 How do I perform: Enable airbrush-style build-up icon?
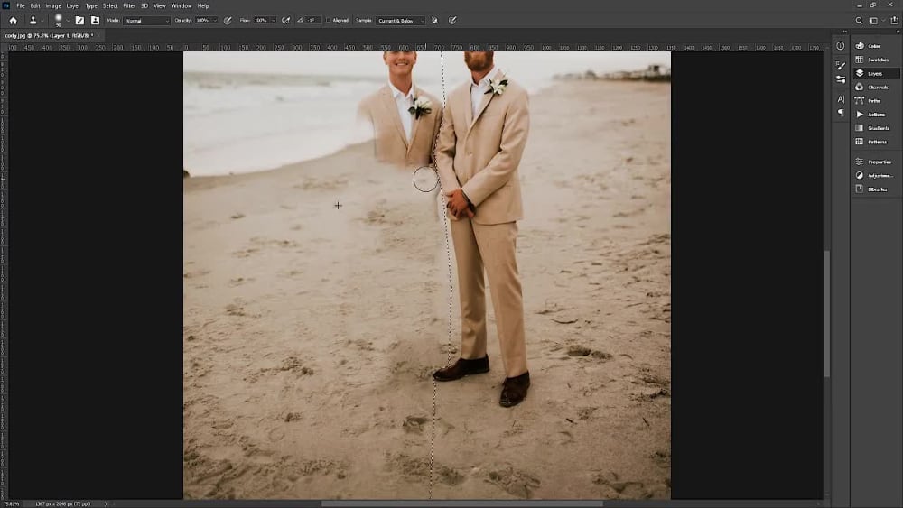285,20
